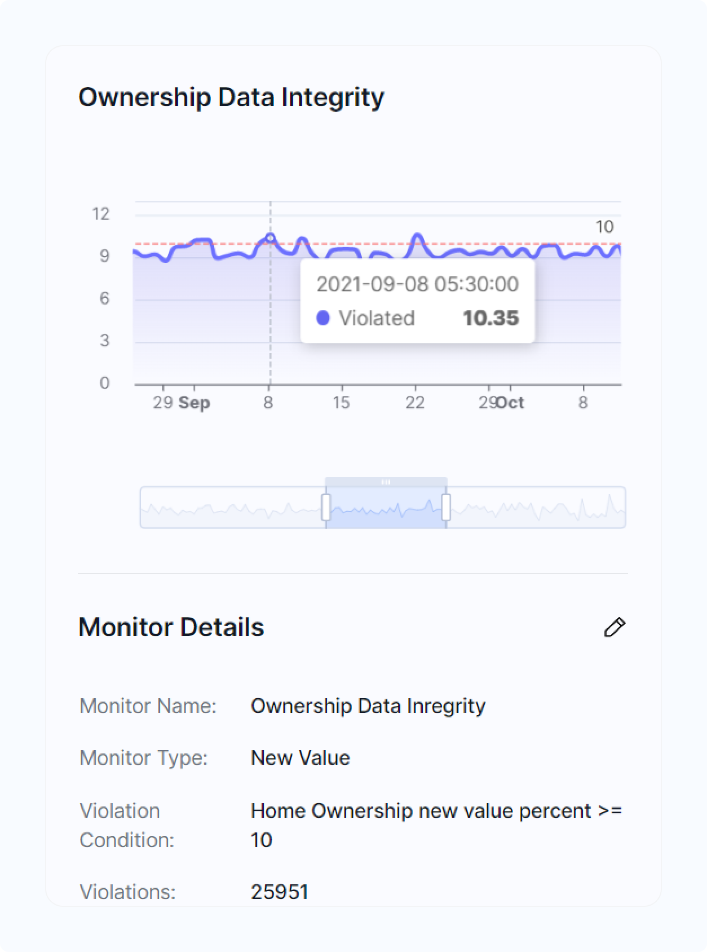Click the blue Violated dot in the tooltip
The image size is (707, 952).
point(323,318)
